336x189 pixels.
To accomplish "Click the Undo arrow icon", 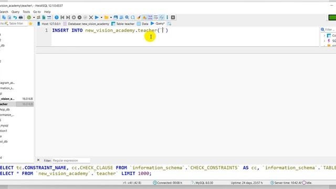I will (15, 17).
